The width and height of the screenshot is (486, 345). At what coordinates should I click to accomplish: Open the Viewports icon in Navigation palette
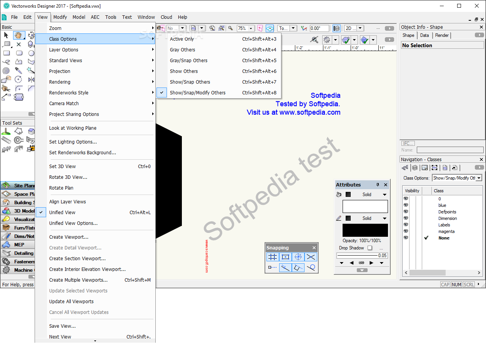coord(434,168)
